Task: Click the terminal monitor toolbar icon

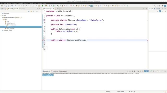Action: pyautogui.click(x=12, y=6)
